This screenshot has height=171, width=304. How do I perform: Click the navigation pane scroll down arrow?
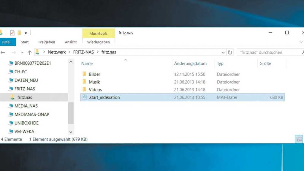(71, 132)
